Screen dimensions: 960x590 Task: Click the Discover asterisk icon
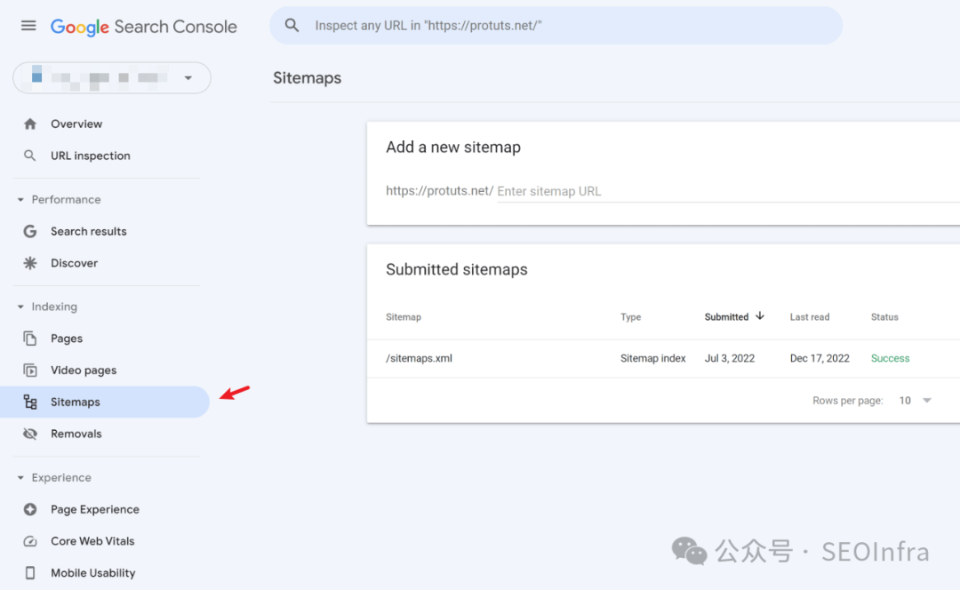[30, 263]
